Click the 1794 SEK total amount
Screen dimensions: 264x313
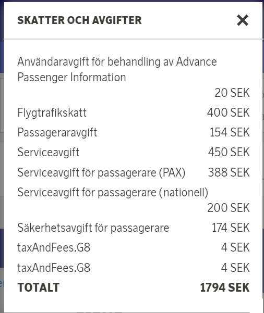click(x=225, y=287)
